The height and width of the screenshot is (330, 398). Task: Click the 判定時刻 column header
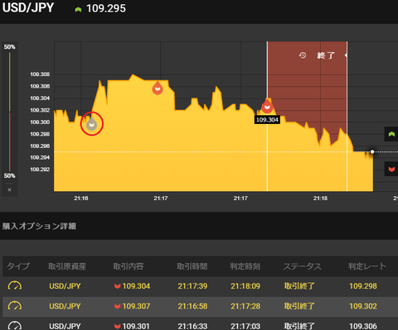point(245,266)
